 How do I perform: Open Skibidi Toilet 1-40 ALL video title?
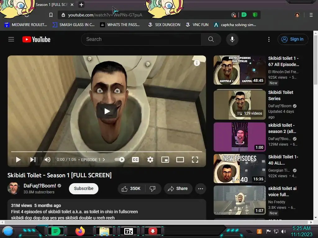tap(283, 160)
